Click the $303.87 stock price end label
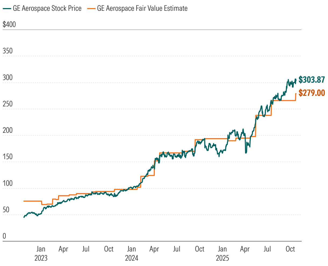 pos(312,80)
